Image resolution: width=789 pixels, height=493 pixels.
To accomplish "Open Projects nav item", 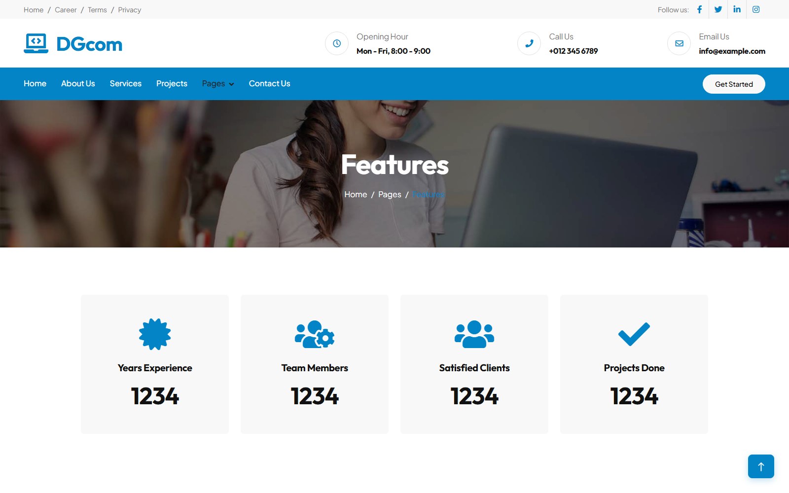I will 172,84.
